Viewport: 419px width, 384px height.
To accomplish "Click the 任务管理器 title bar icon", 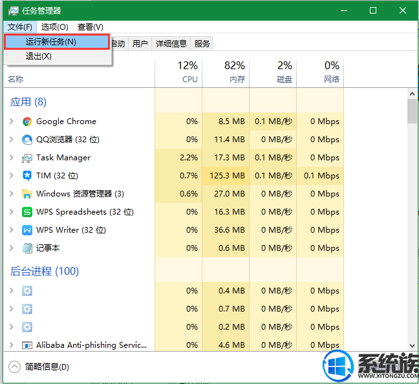I will tap(13, 11).
